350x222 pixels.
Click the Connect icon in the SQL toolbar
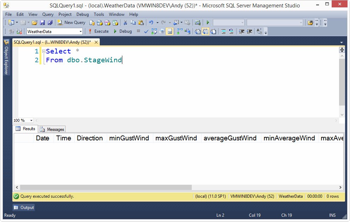[x=11, y=31]
